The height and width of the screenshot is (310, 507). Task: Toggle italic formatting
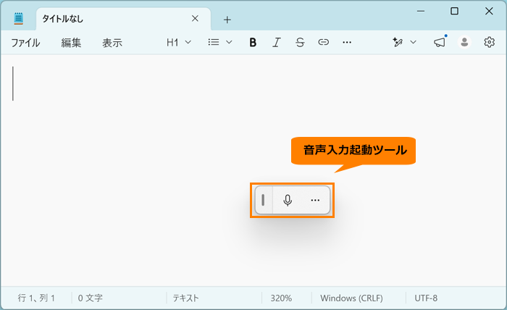(x=277, y=42)
